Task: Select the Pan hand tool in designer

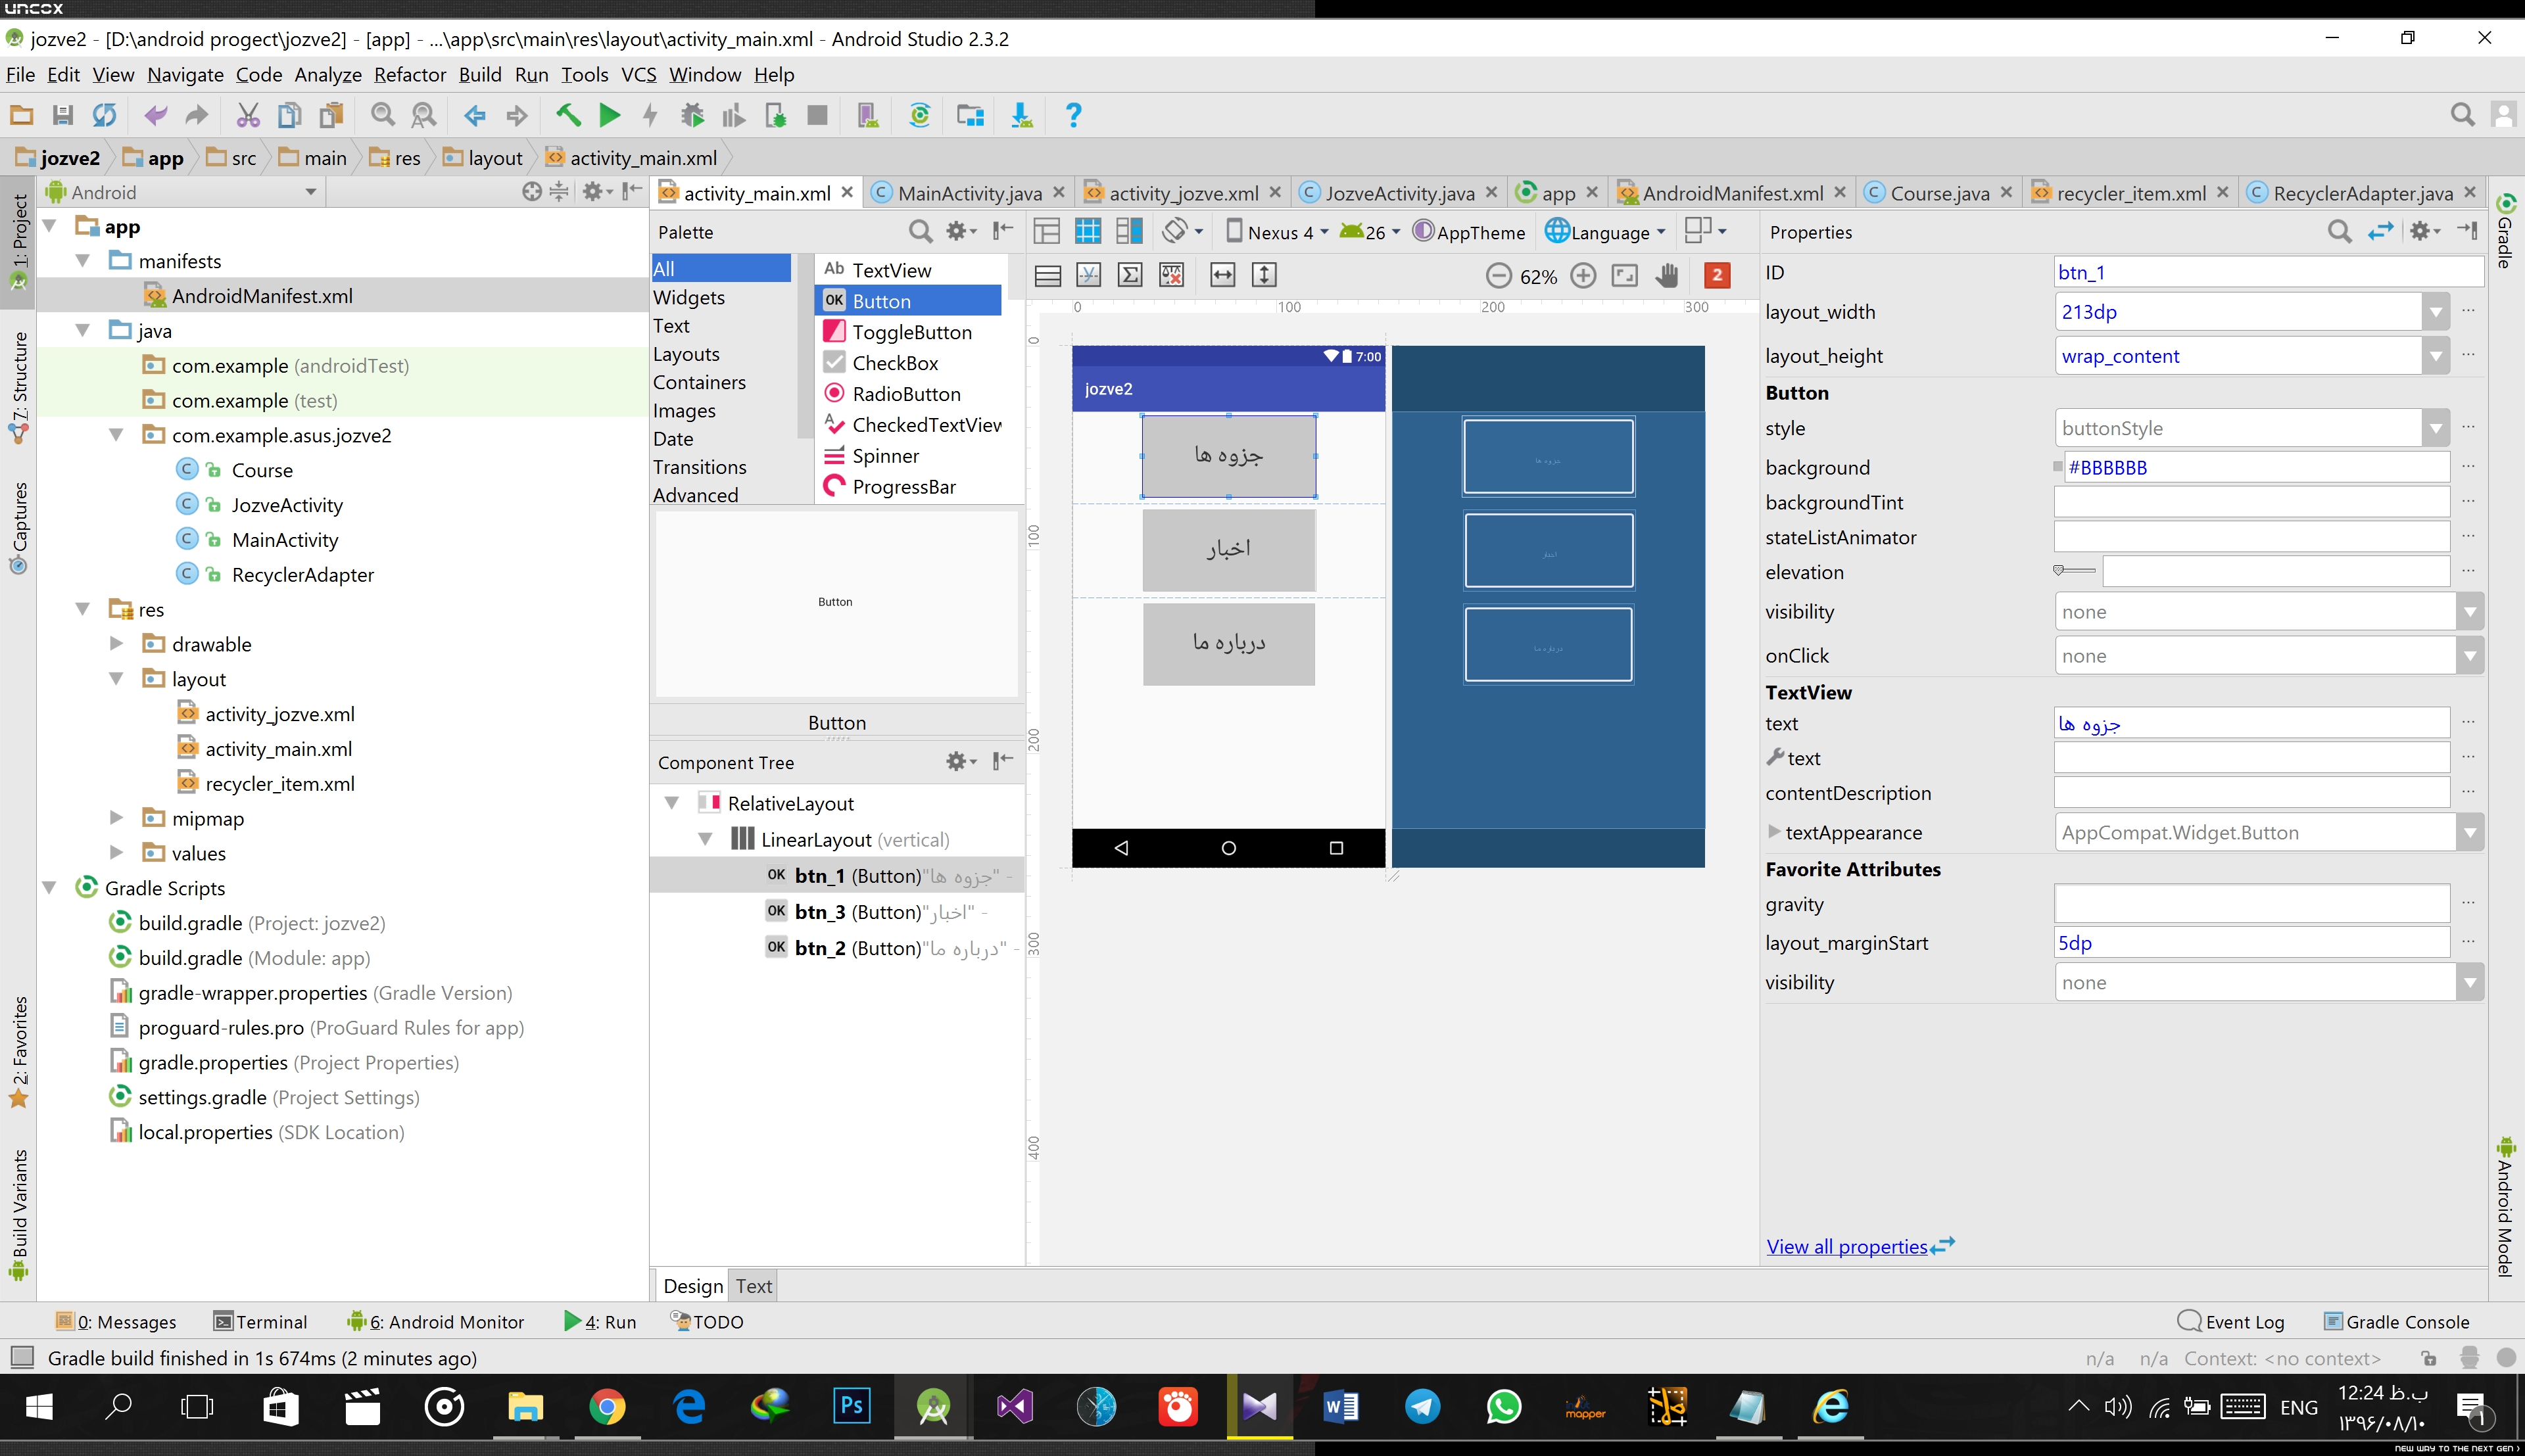Action: [x=1666, y=276]
